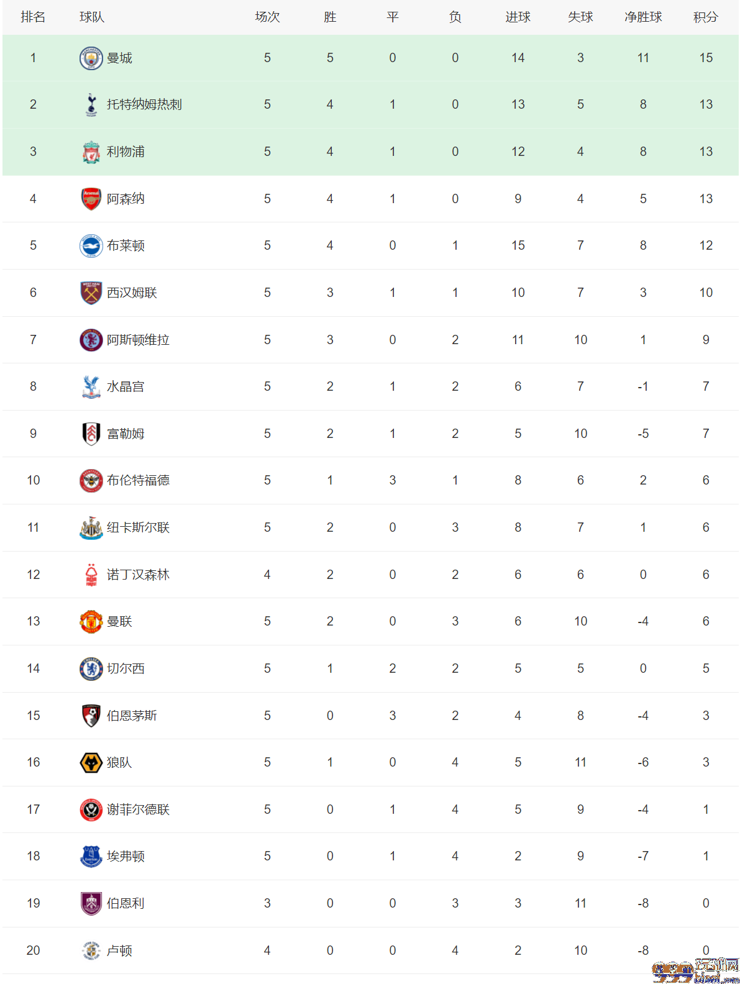The height and width of the screenshot is (984, 740).
Task: Select the Chelsea lion badge
Action: 91,668
